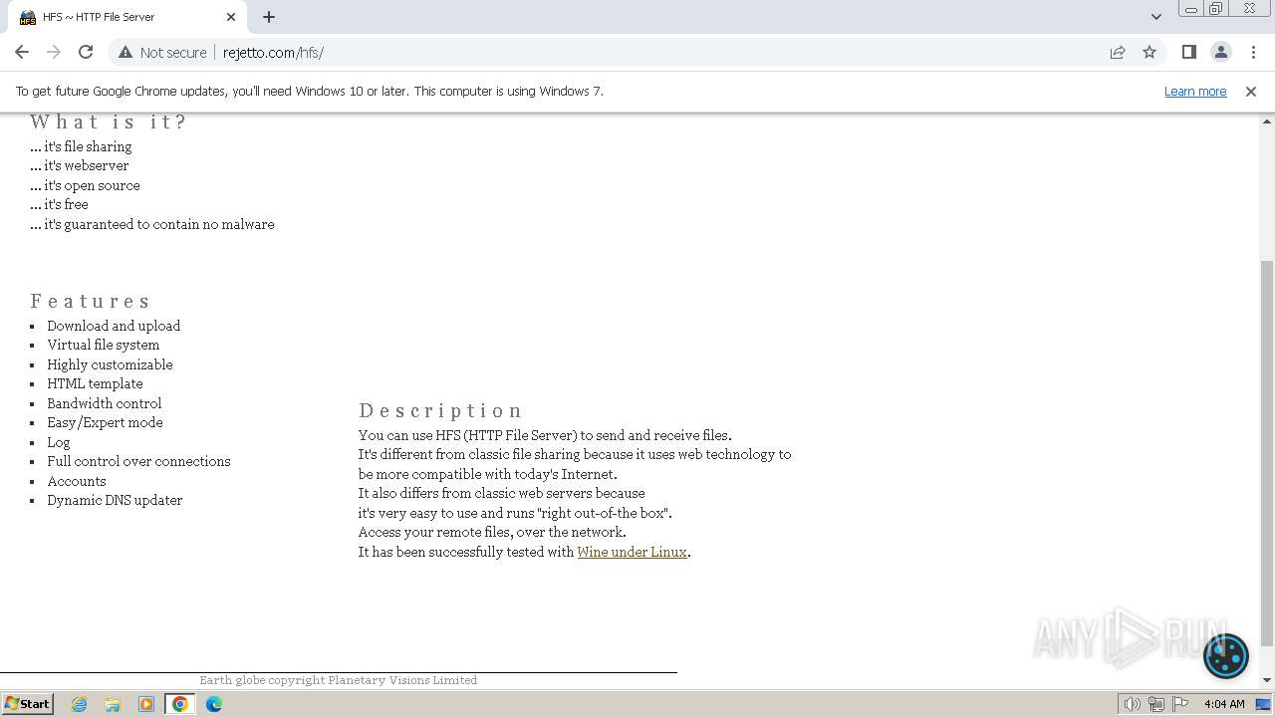Image resolution: width=1275 pixels, height=717 pixels.
Task: Open the Chrome three-dot menu
Action: point(1253,52)
